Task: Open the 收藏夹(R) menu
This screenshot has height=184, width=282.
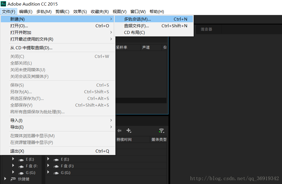Action: click(x=100, y=11)
